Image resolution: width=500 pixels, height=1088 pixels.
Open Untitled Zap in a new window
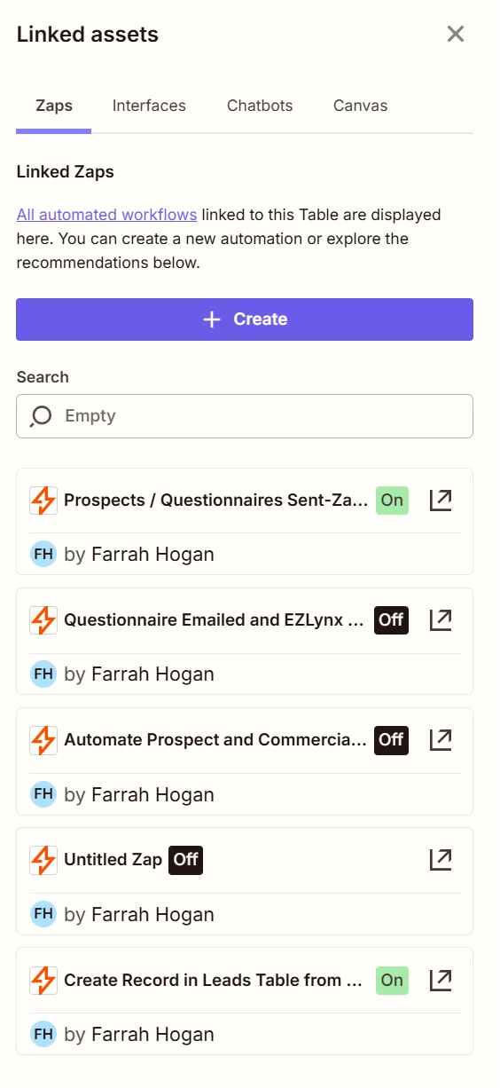click(x=441, y=859)
